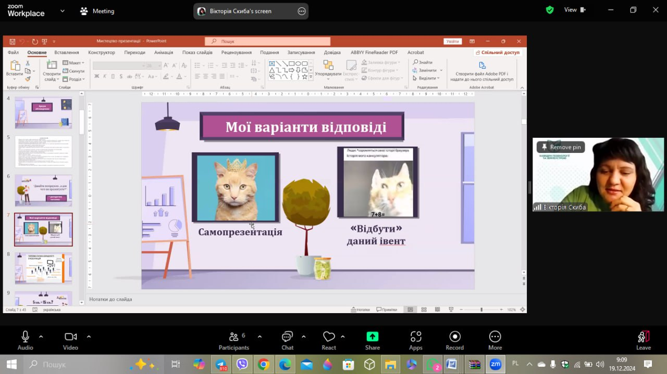Open screen share options ellipsis button
This screenshot has width=667, height=374.
tap(301, 11)
